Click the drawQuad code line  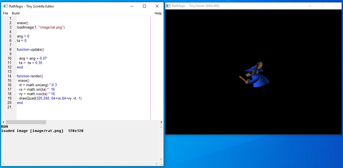click(x=50, y=98)
